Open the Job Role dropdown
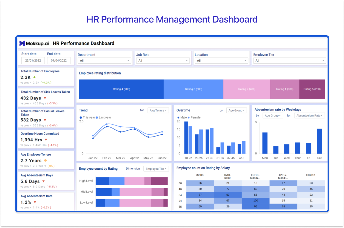 [163, 61]
